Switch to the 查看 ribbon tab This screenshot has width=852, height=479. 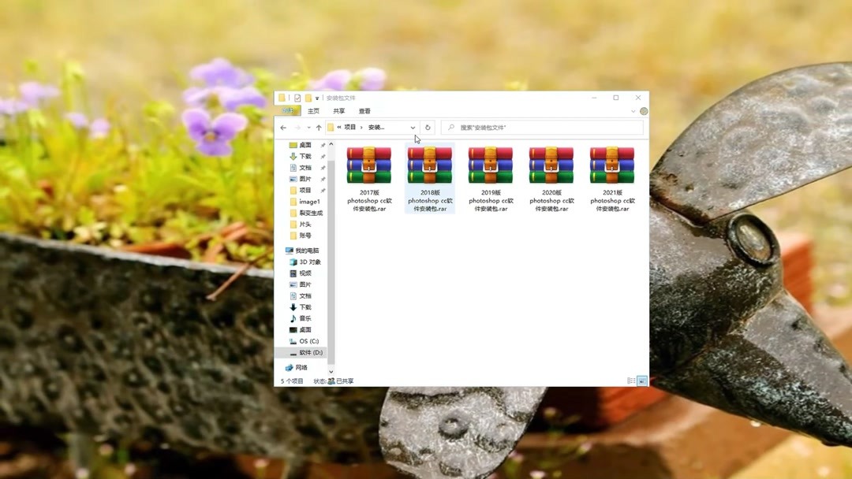(x=363, y=110)
